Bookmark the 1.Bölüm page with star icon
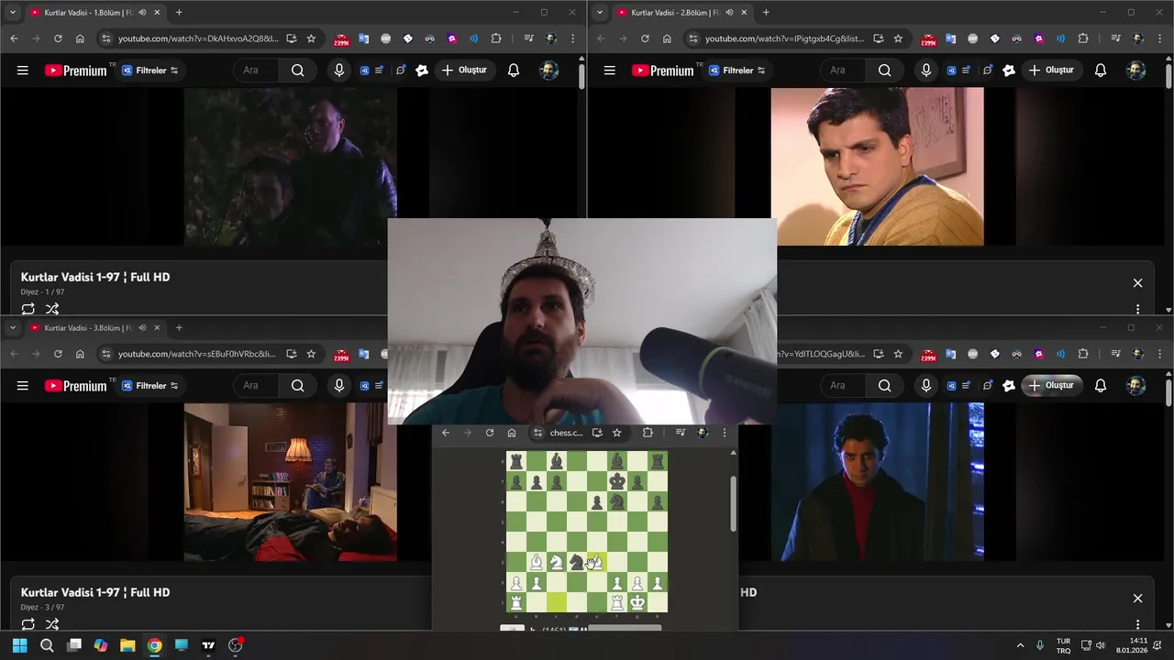 tap(311, 38)
